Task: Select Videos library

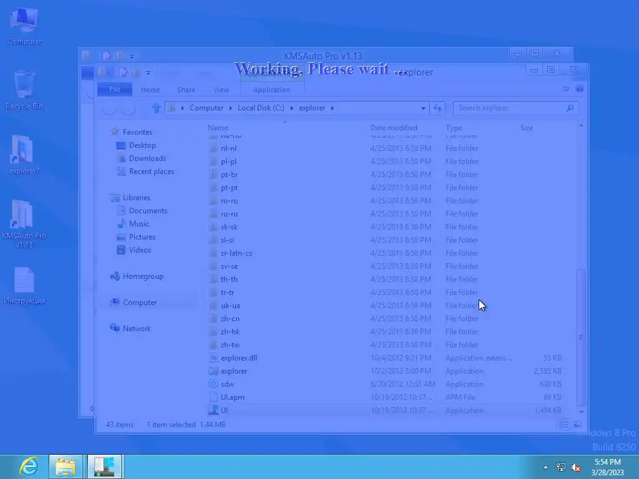Action: [x=140, y=249]
